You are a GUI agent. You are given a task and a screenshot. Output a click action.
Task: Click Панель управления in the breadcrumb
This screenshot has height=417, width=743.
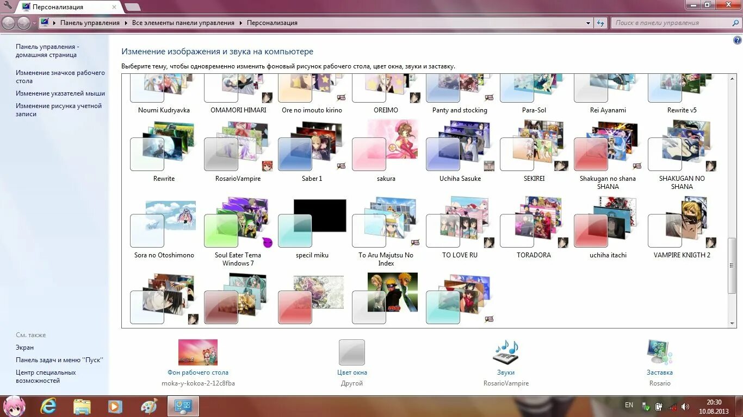[90, 23]
